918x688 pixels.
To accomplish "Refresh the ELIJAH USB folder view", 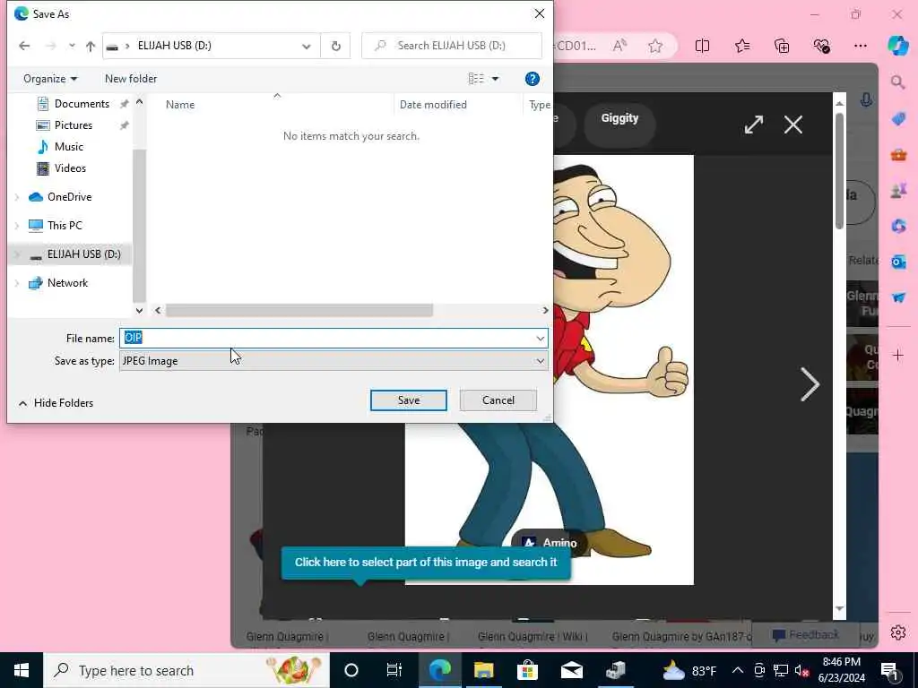I will [335, 47].
